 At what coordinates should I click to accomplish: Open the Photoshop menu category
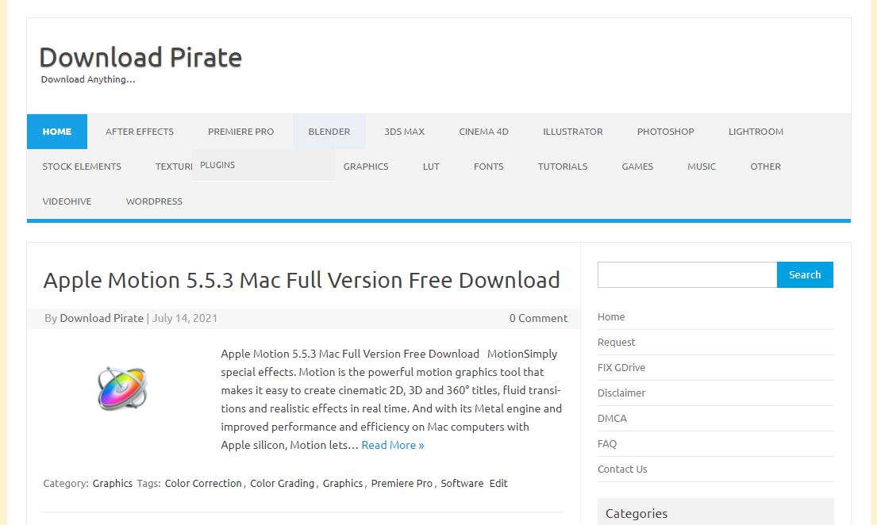(665, 132)
